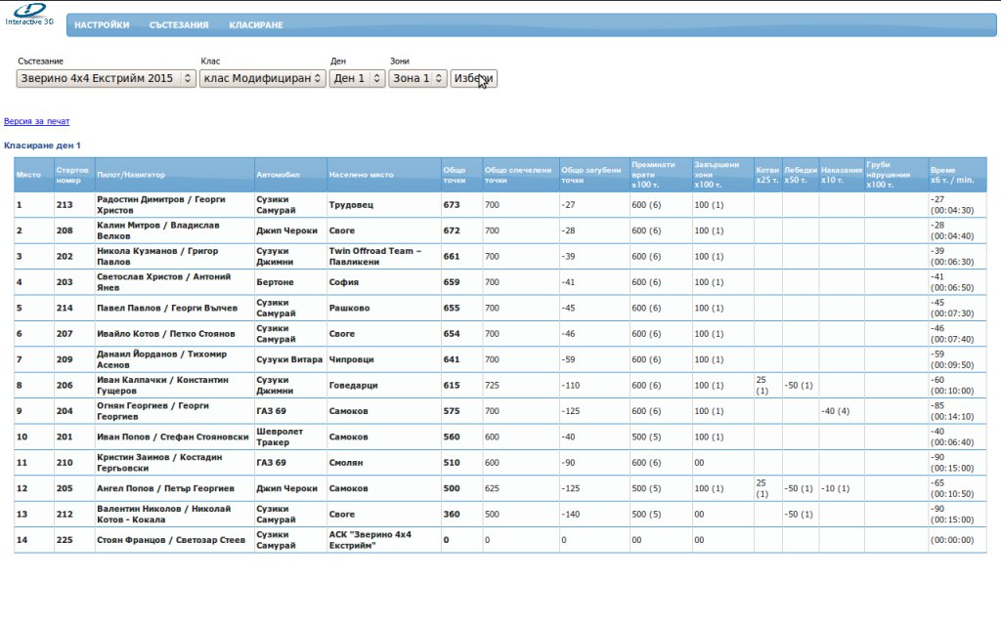Click the Interactive 3G logo
Image resolution: width=1001 pixels, height=625 pixels.
(x=29, y=14)
